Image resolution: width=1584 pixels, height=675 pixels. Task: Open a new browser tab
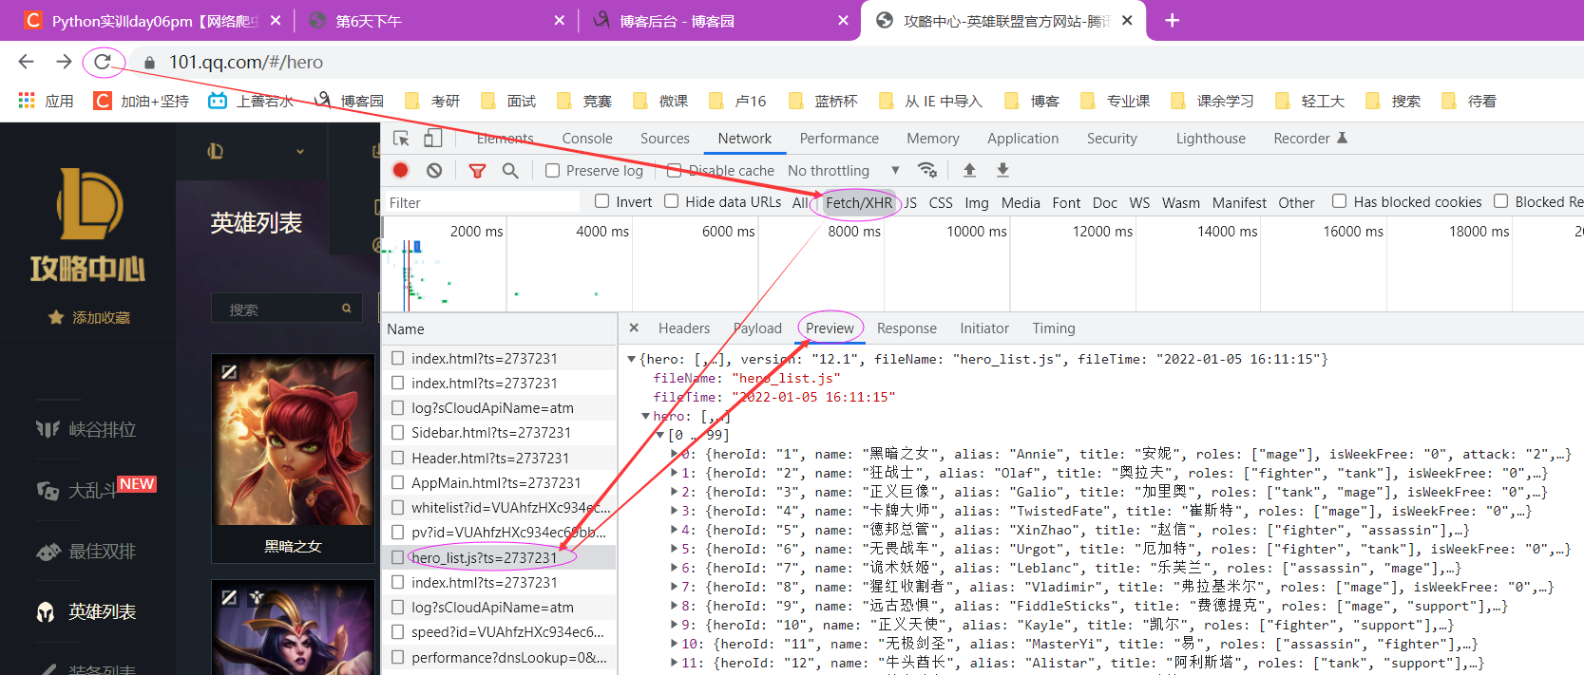pos(1172,20)
